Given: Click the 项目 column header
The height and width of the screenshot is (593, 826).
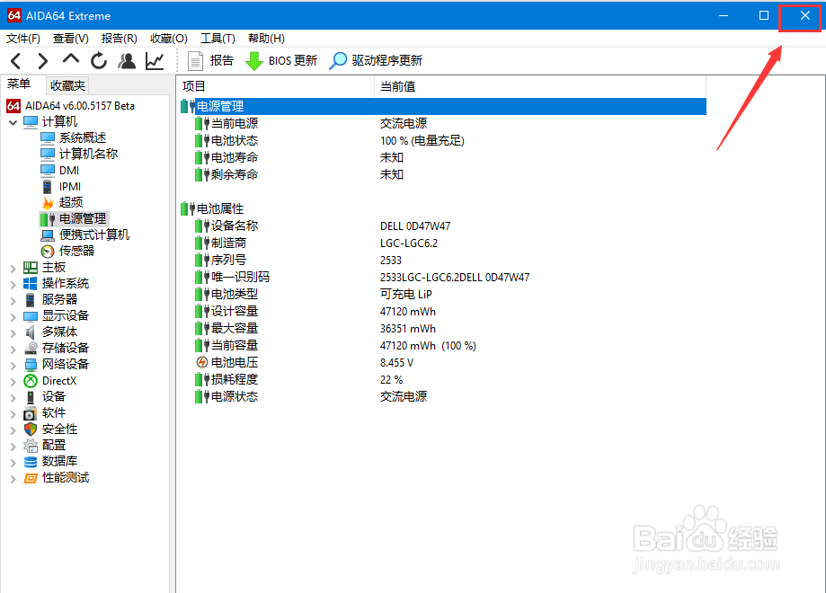Looking at the screenshot, I should click(276, 87).
